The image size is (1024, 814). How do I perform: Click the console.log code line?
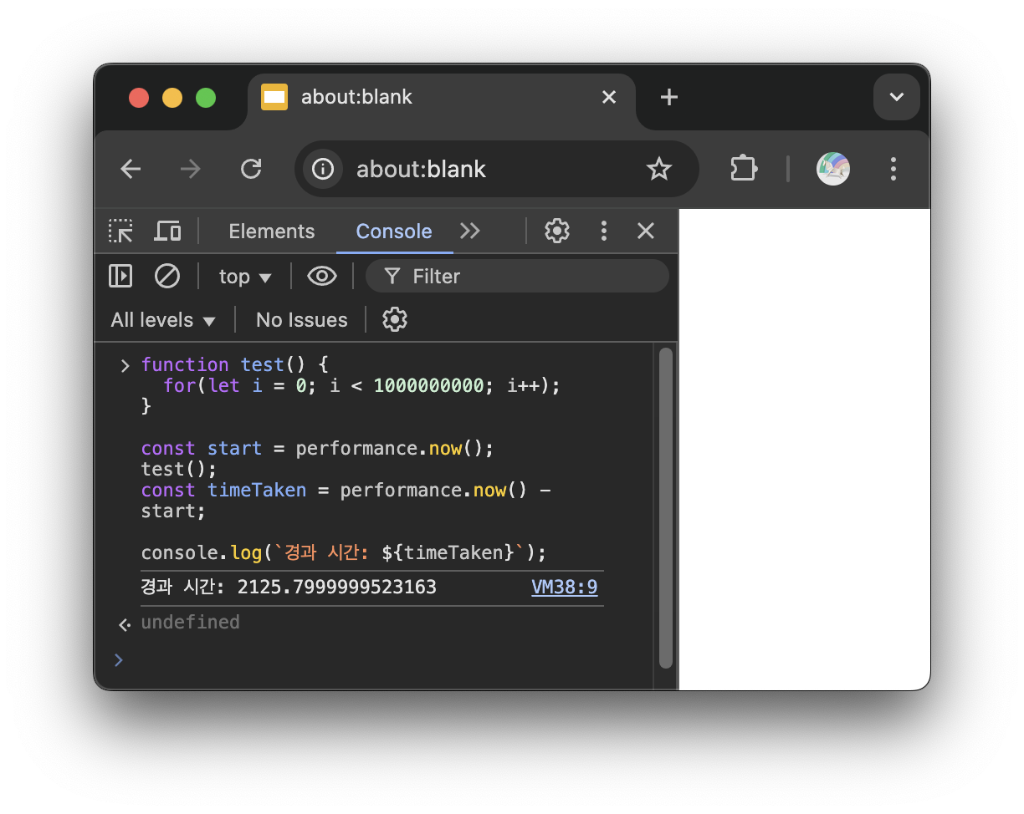[343, 552]
